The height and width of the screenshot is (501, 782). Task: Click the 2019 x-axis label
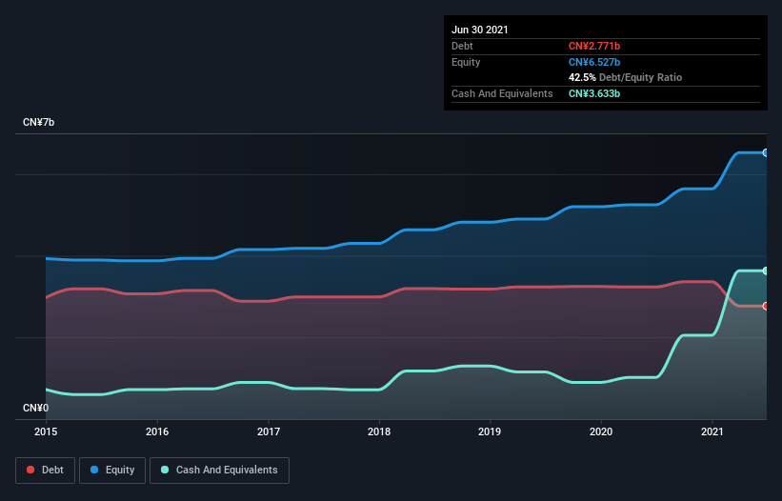[x=490, y=431]
